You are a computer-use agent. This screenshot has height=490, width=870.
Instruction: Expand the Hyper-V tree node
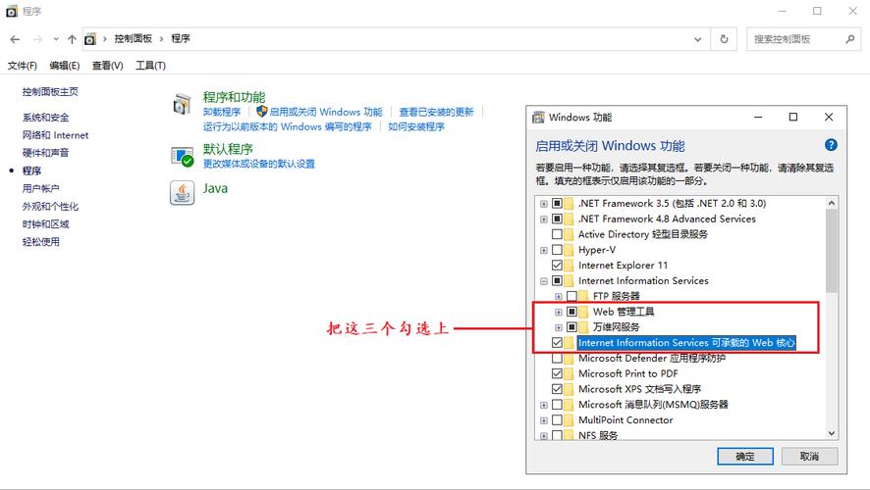click(544, 250)
